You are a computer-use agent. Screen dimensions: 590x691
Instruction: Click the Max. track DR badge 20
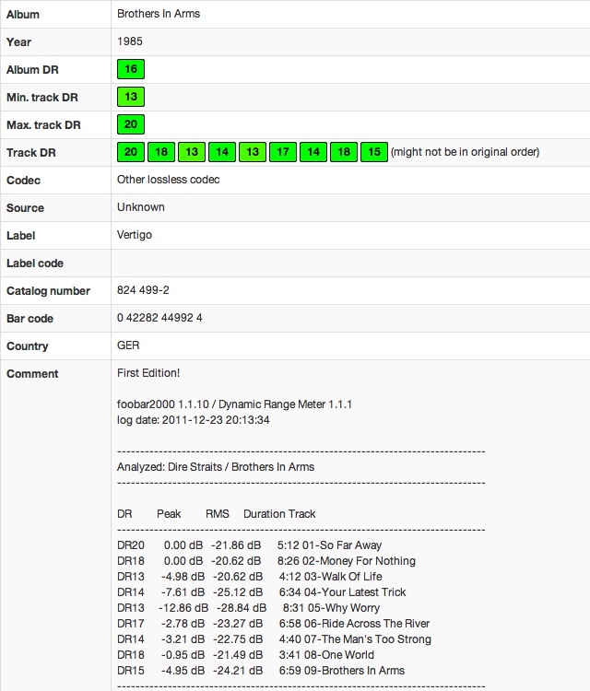[131, 124]
